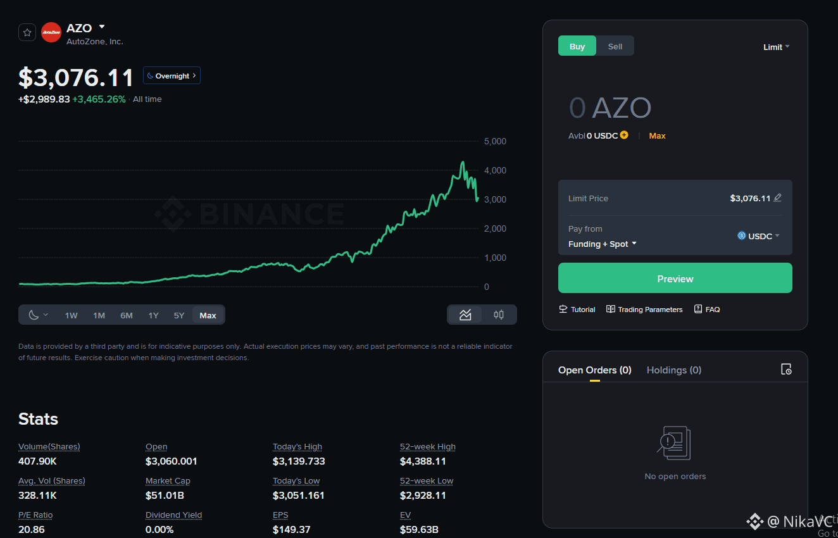Open the FAQ link
The image size is (838, 538).
[707, 310]
